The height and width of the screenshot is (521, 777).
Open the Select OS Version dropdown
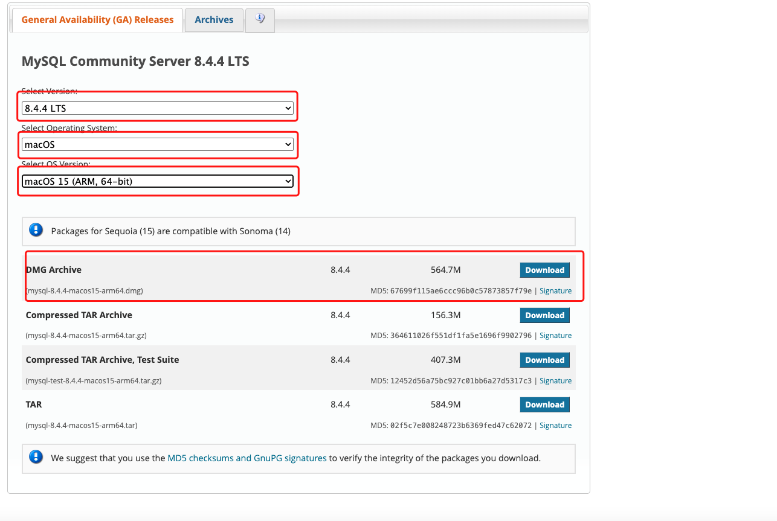tap(158, 181)
